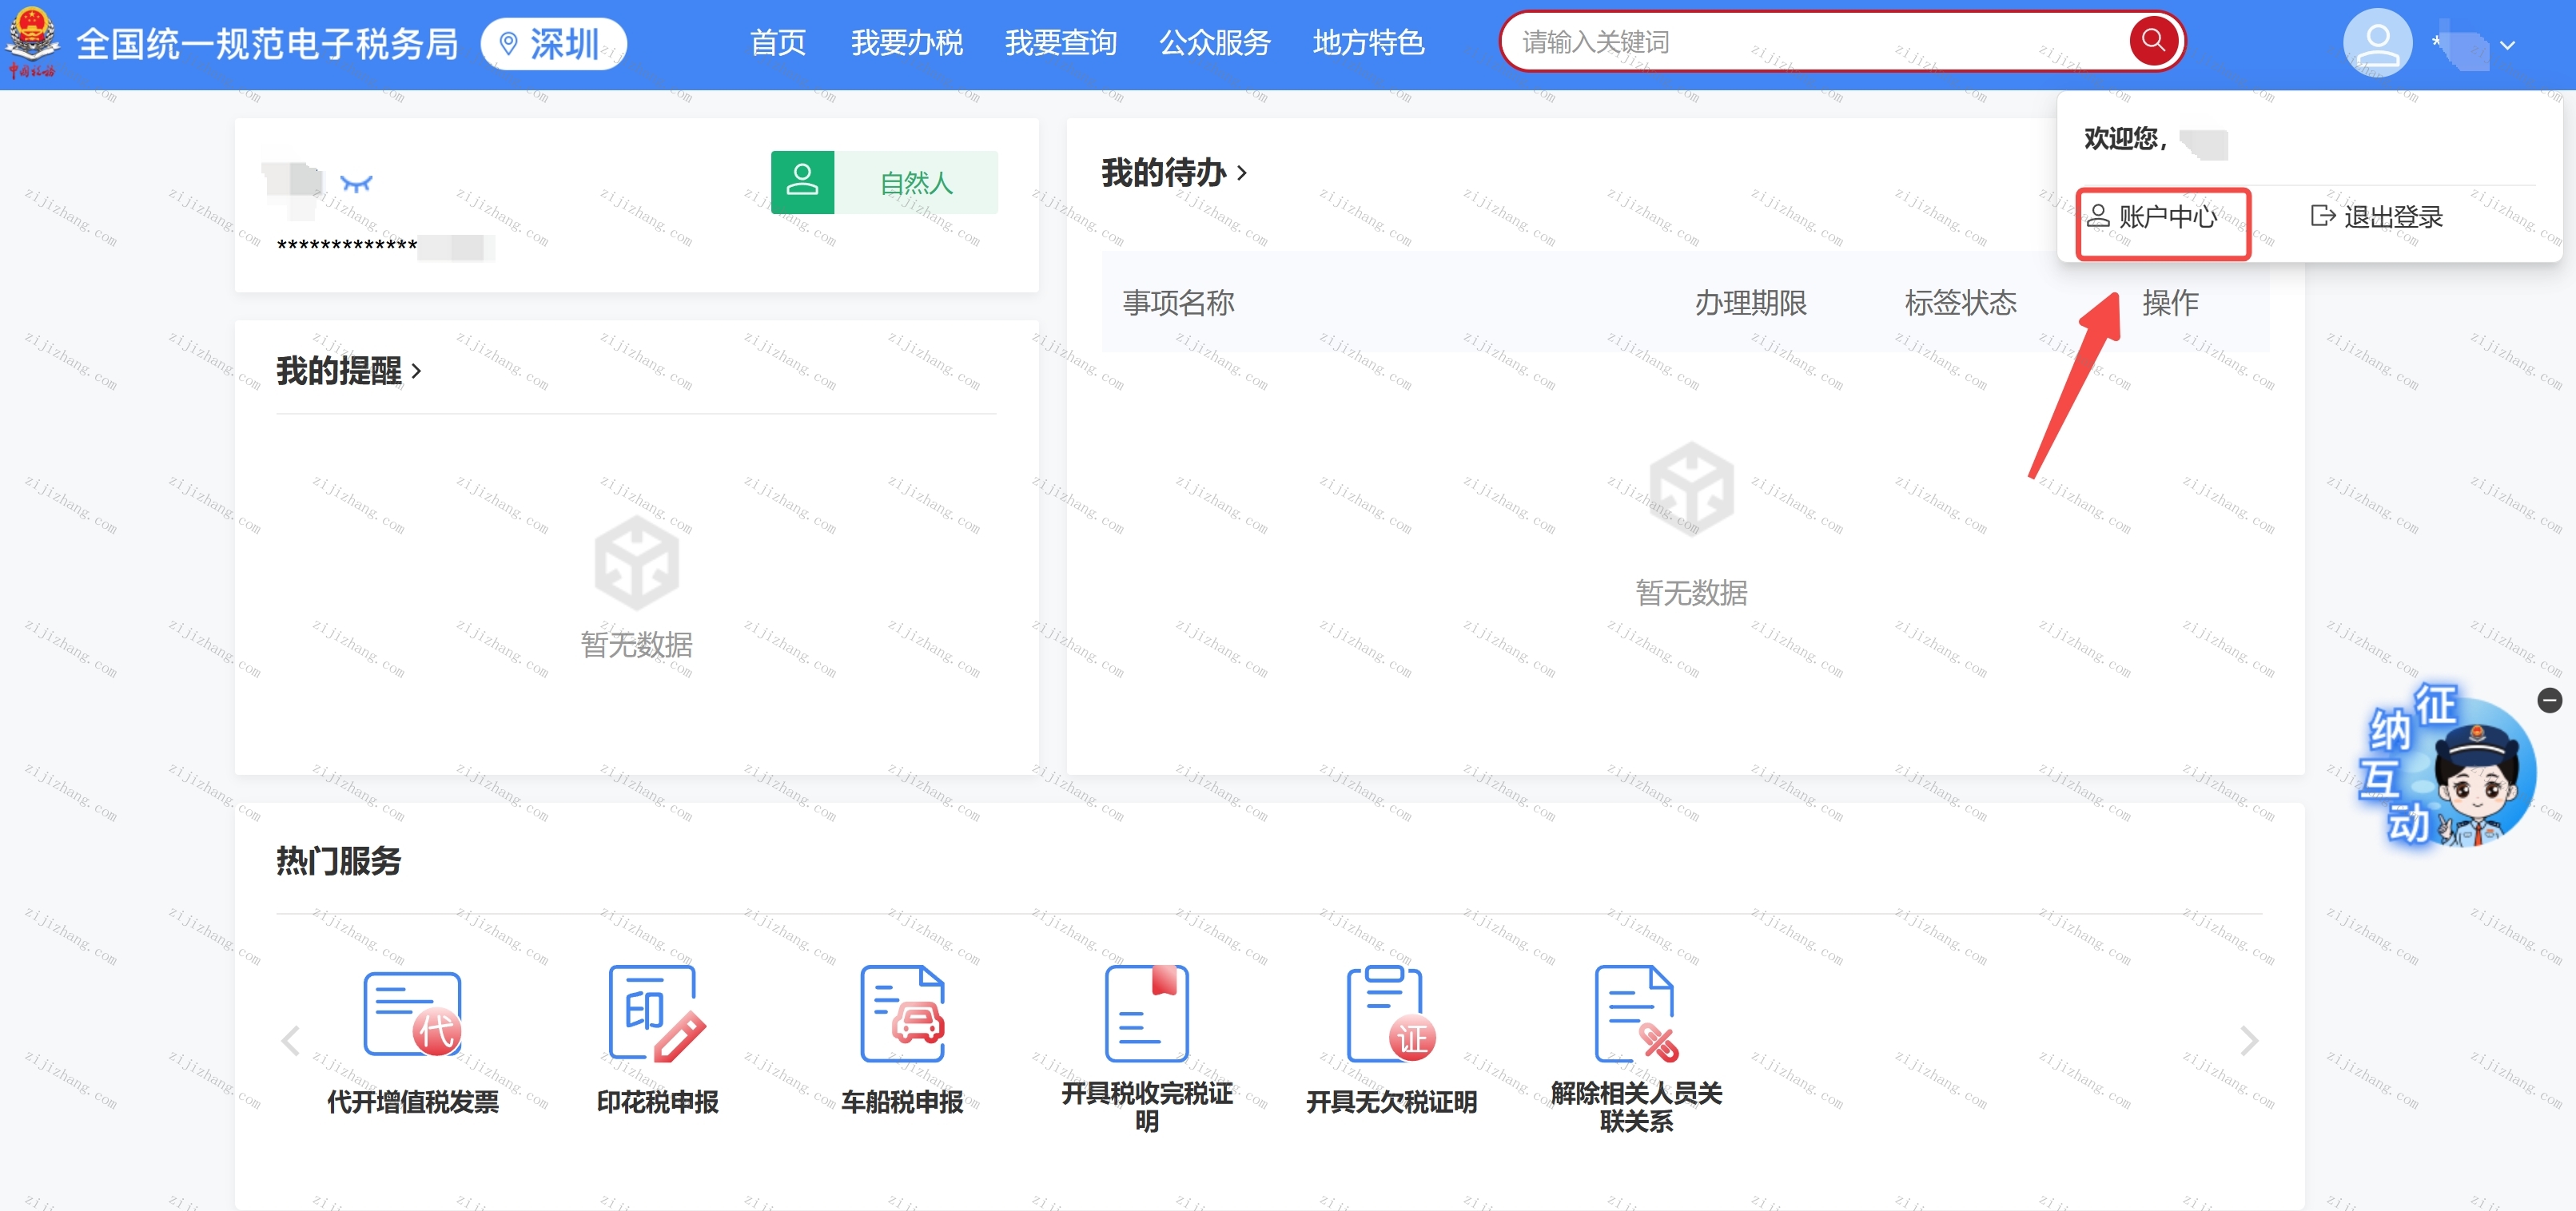The width and height of the screenshot is (2576, 1211).
Task: Open the 深圳 location selector
Action: pos(553,44)
